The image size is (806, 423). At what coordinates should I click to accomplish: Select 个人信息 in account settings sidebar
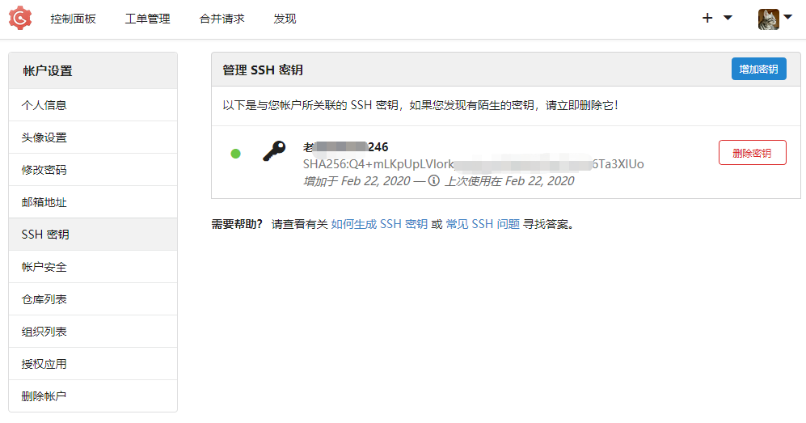[x=93, y=105]
